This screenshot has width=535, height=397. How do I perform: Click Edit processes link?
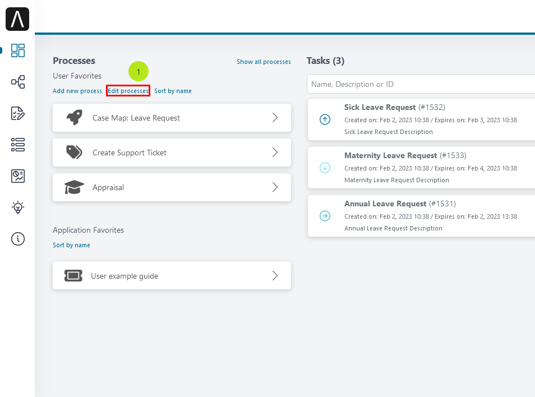(128, 91)
